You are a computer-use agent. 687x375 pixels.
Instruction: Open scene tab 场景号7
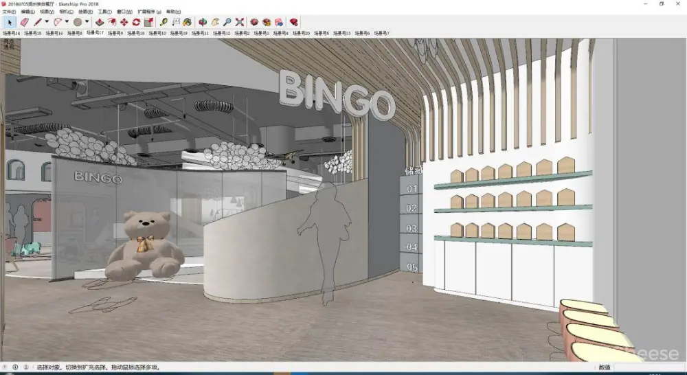381,33
